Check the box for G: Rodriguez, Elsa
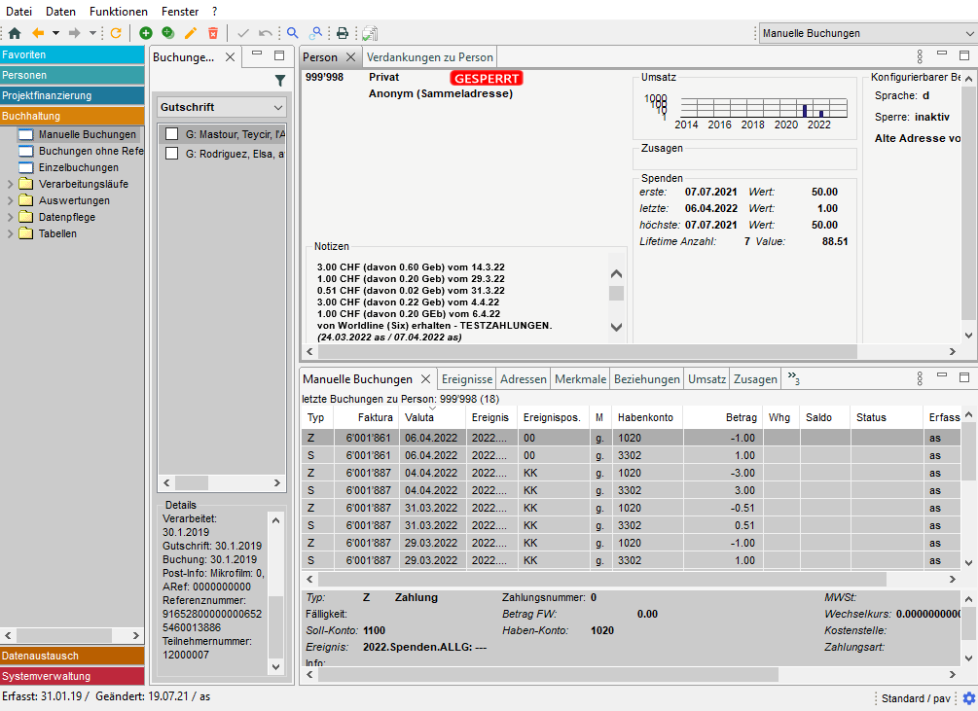Screen dimensions: 978x711 (171, 154)
